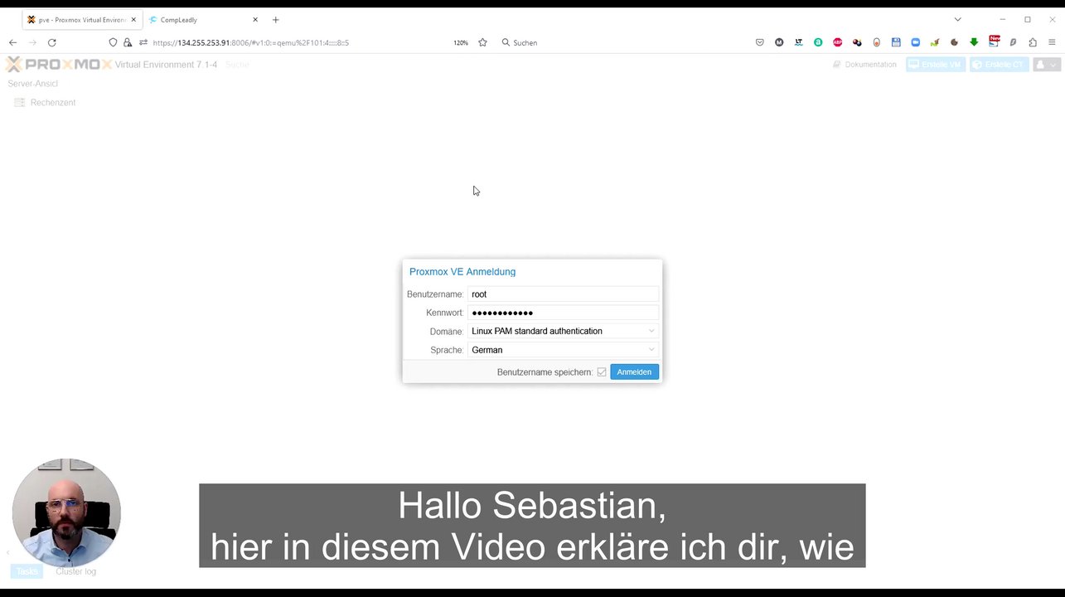Click the green circular 'a' extension icon
The height and width of the screenshot is (597, 1065).
pyautogui.click(x=818, y=42)
